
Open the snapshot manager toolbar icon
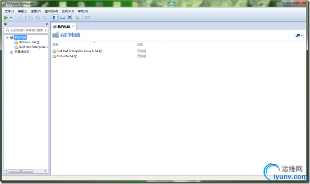click(x=45, y=18)
